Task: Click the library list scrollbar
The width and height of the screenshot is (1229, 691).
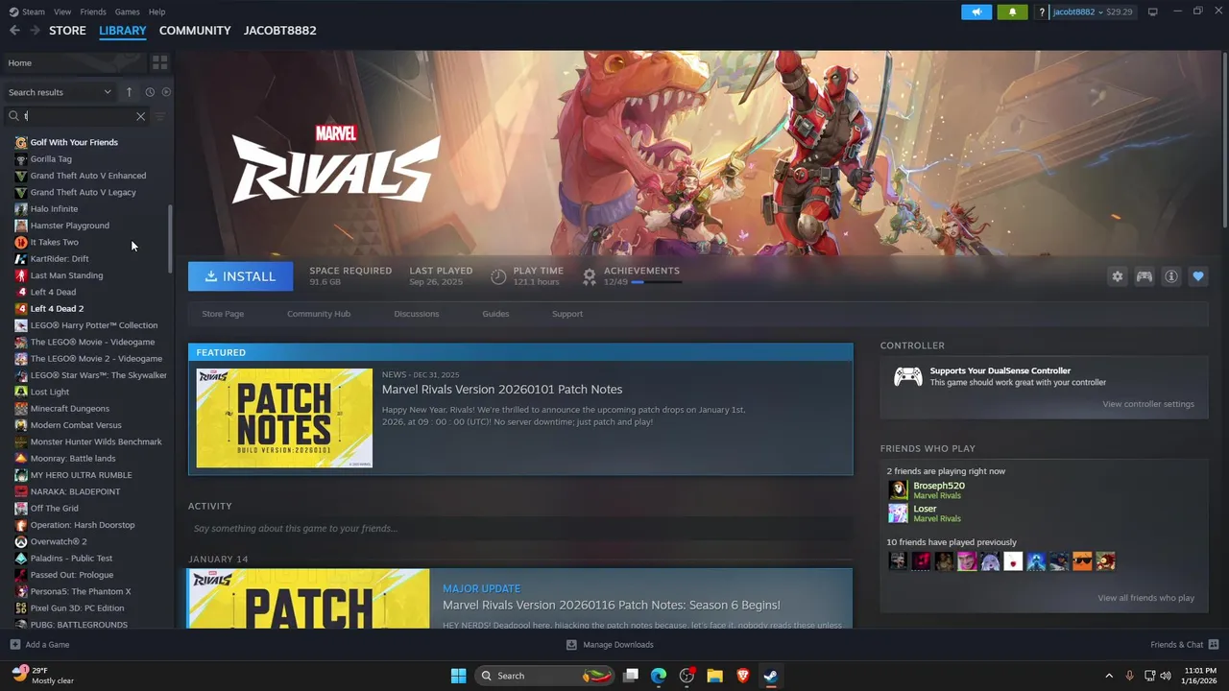Action: point(171,238)
